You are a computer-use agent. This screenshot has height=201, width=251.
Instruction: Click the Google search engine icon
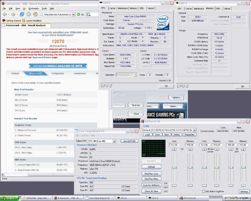[88, 14]
